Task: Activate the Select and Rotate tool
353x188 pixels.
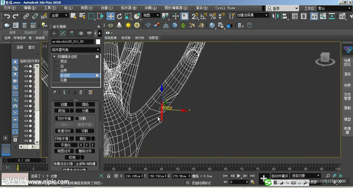Action: coord(119,16)
